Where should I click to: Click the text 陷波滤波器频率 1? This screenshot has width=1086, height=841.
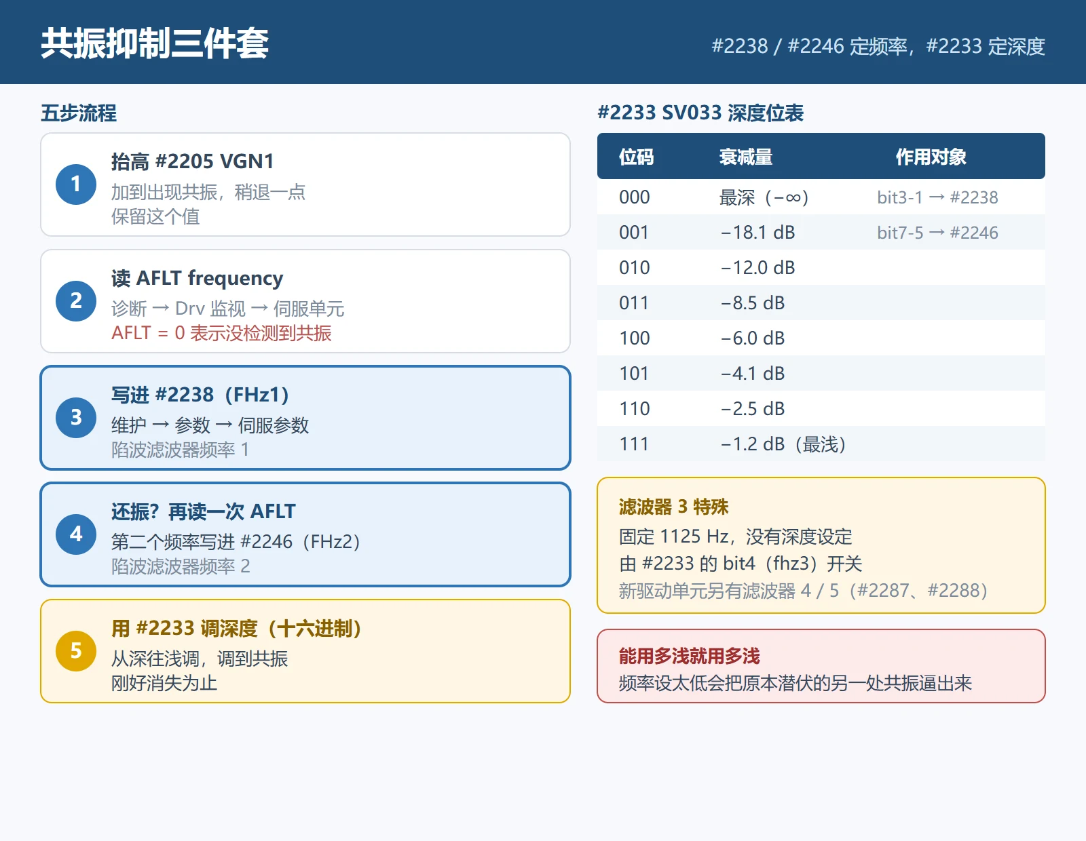(x=181, y=450)
